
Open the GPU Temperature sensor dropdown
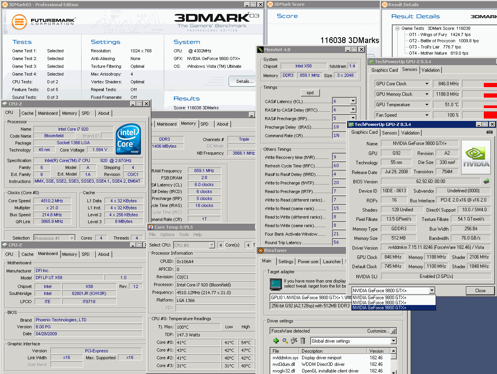point(427,105)
